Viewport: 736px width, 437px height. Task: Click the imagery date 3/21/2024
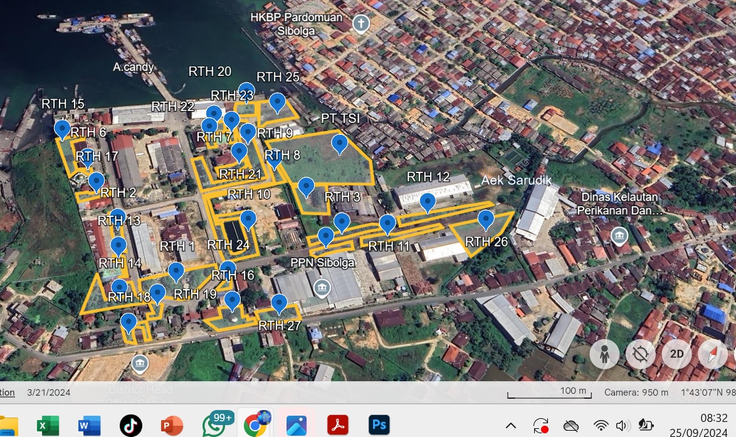(x=49, y=392)
